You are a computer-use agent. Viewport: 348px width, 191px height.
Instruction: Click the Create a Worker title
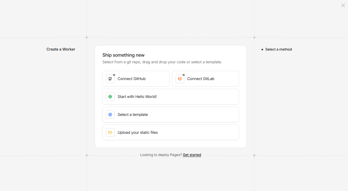pos(61,49)
